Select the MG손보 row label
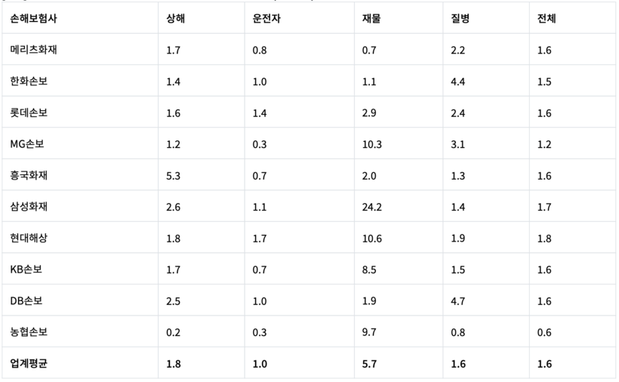The width and height of the screenshot is (619, 382). pos(27,144)
